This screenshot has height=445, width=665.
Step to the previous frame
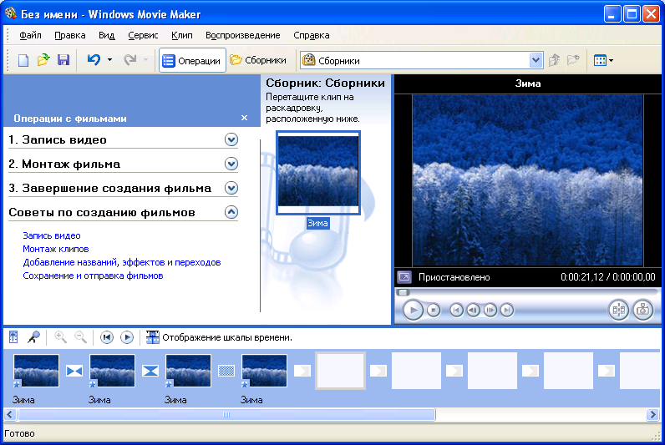pyautogui.click(x=474, y=311)
